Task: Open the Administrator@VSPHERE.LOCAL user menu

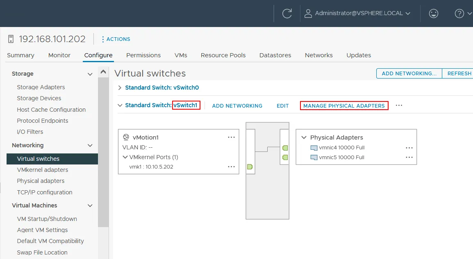Action: (x=359, y=13)
